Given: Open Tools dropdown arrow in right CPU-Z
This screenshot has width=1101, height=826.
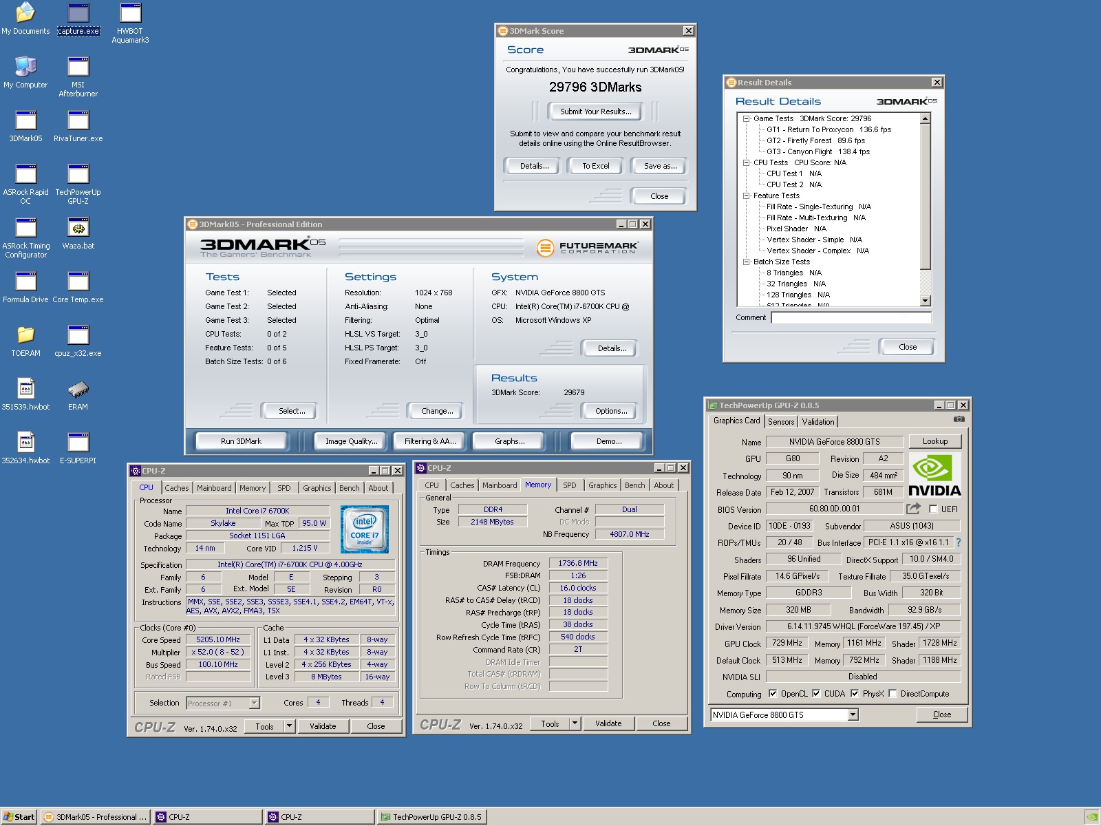Looking at the screenshot, I should [575, 723].
